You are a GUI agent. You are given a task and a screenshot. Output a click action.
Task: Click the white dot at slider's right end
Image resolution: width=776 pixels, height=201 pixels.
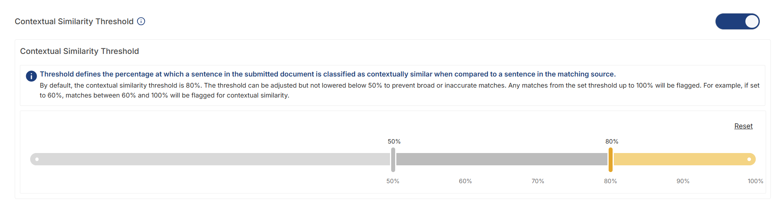coord(749,159)
